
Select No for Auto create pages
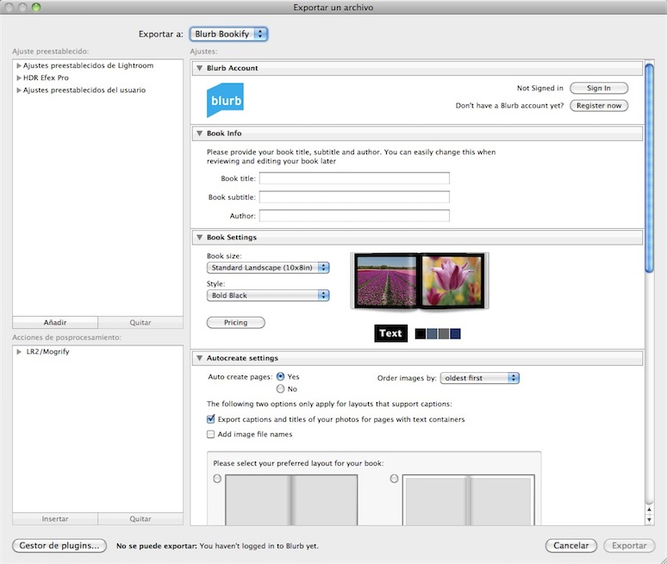(x=280, y=388)
